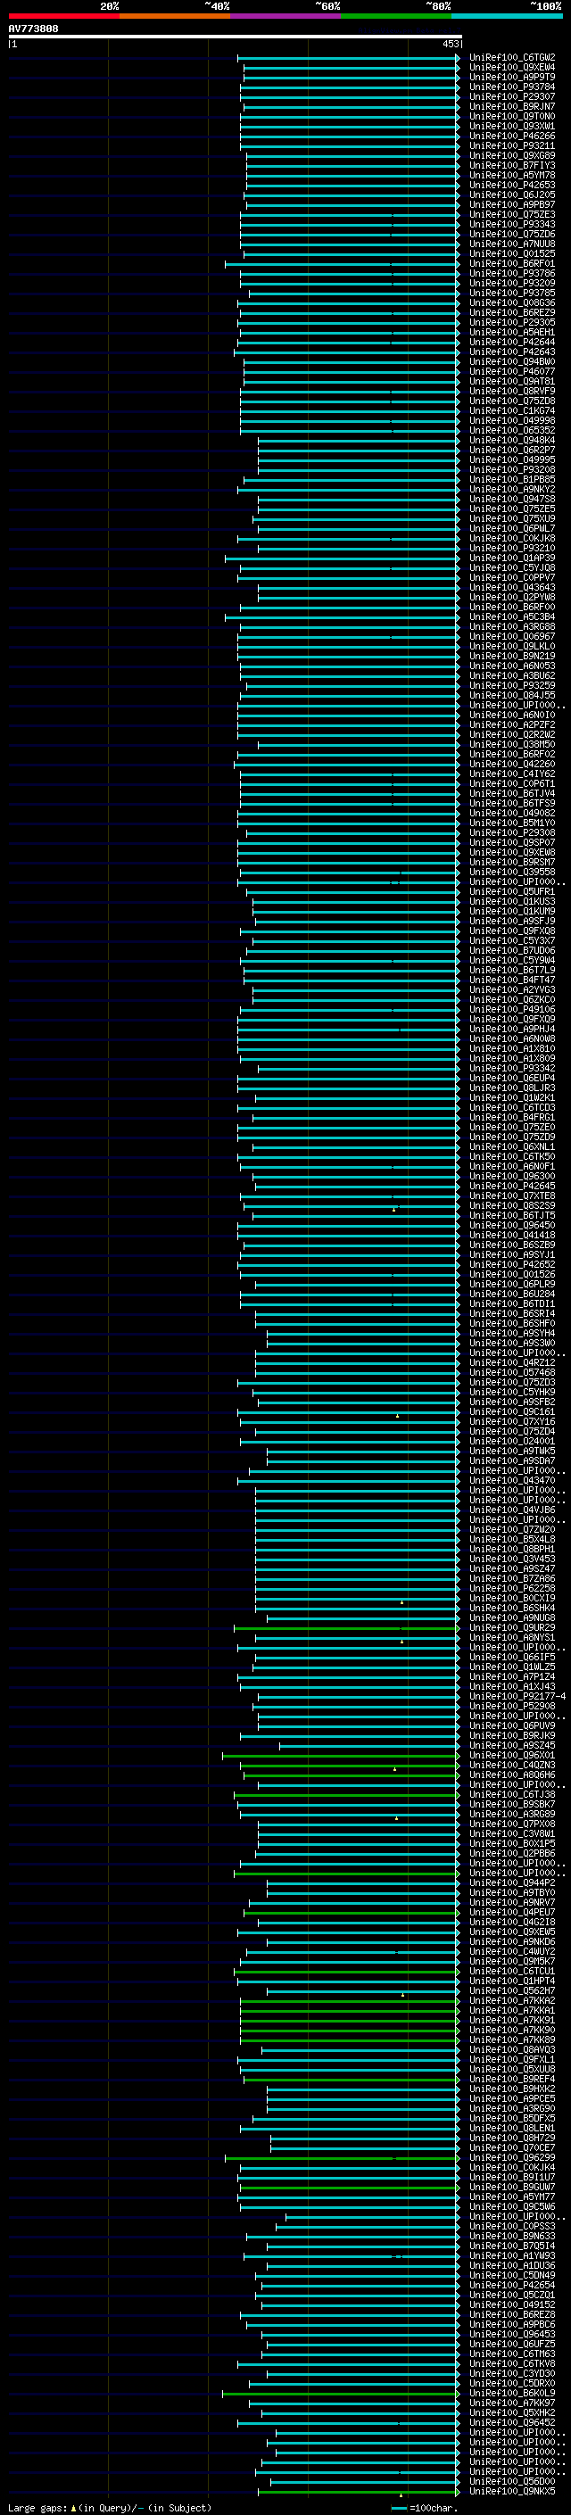
Task: Open hit UniRef100_P93786
Action: click(512, 273)
